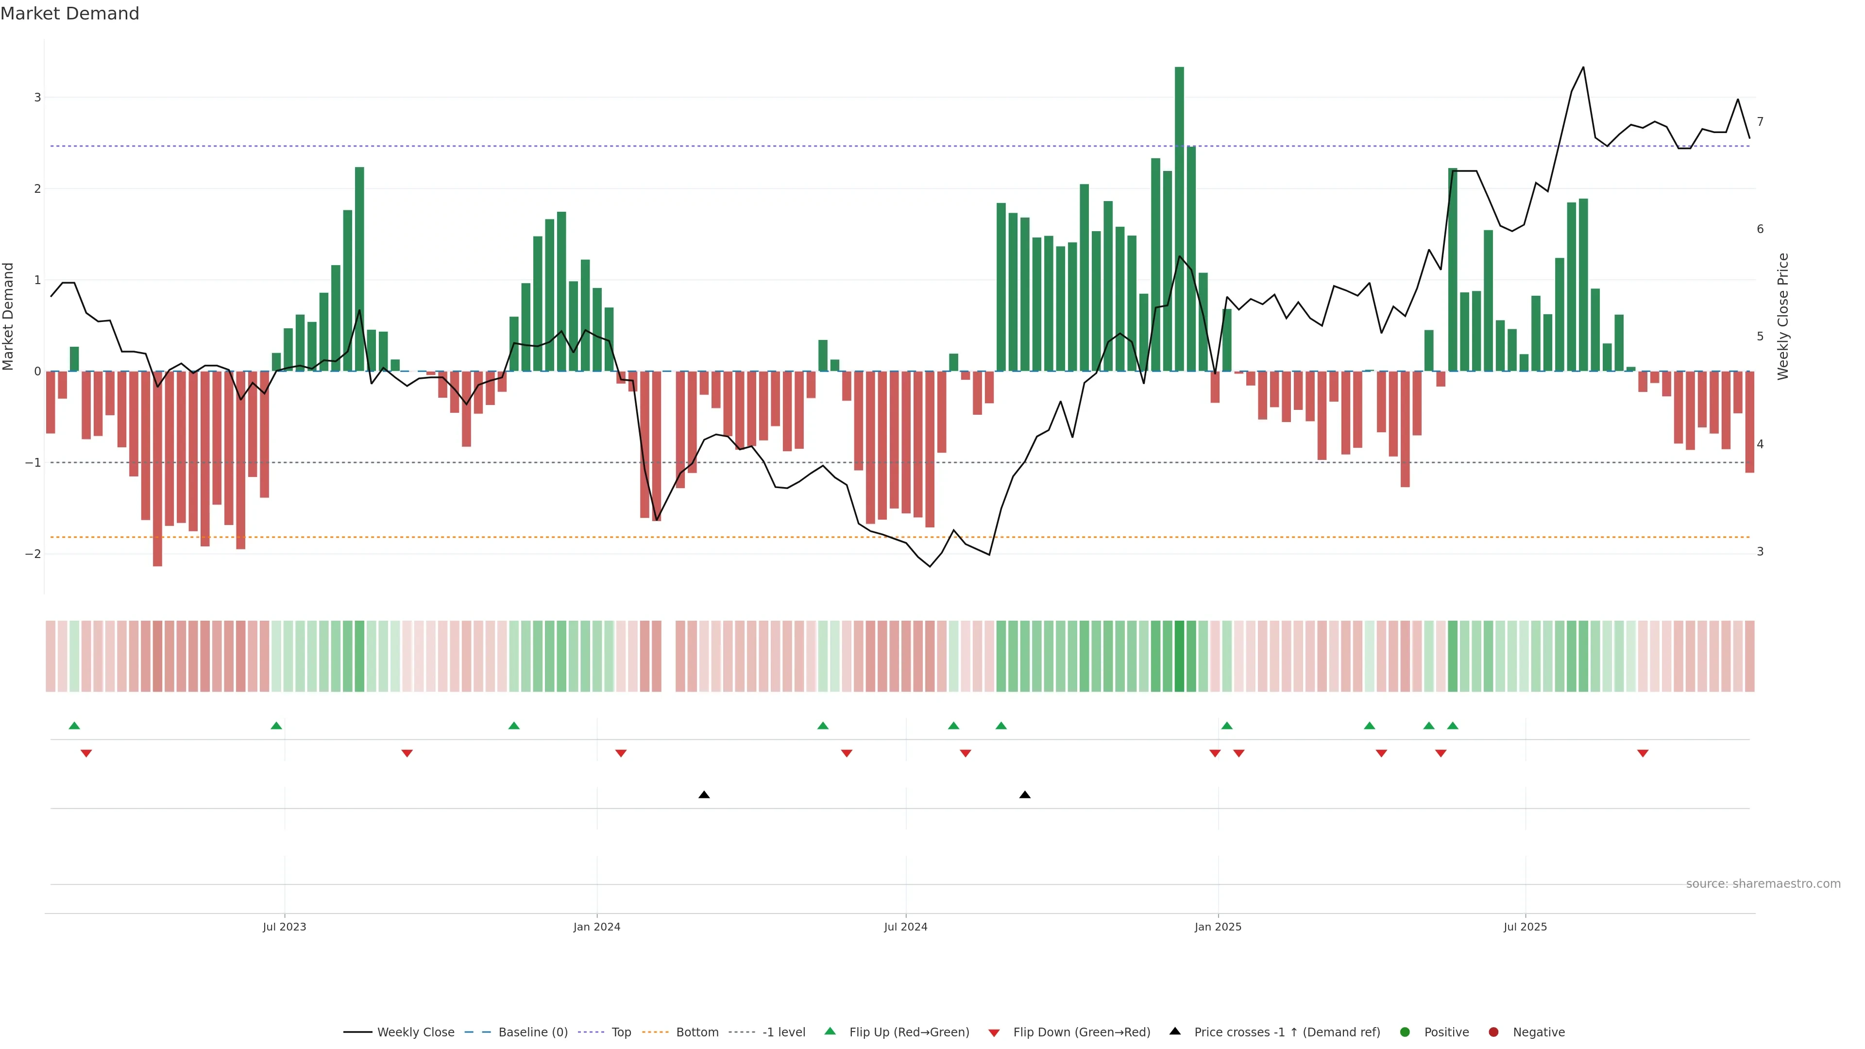Click the Jan 2025 axis label
This screenshot has width=1865, height=1049.
coord(1218,927)
